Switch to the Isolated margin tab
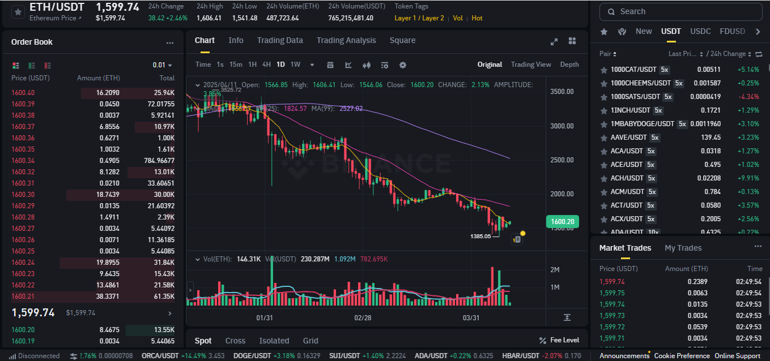Viewport: 770px width, 361px height. point(274,341)
